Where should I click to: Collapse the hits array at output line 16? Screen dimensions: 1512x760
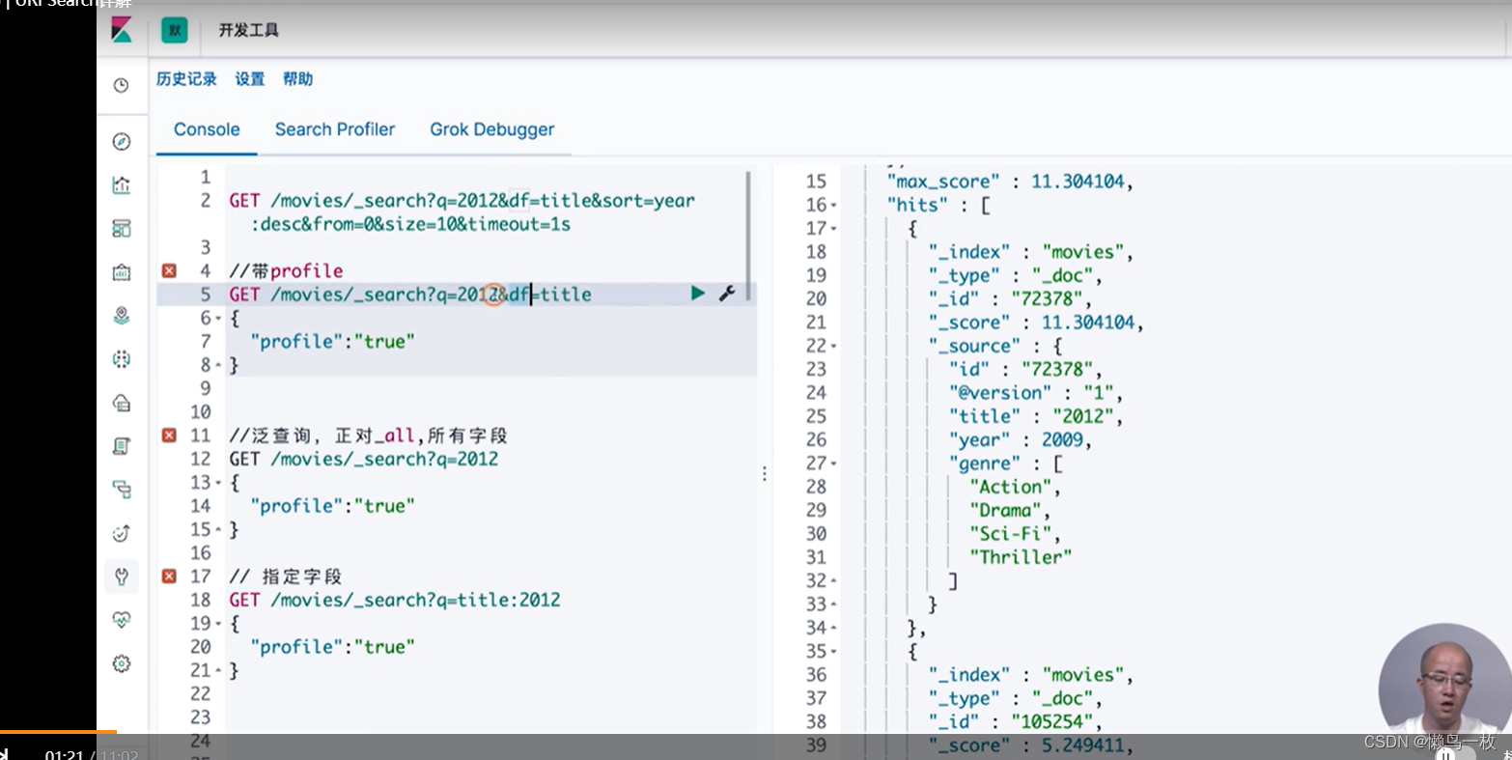[x=834, y=205]
